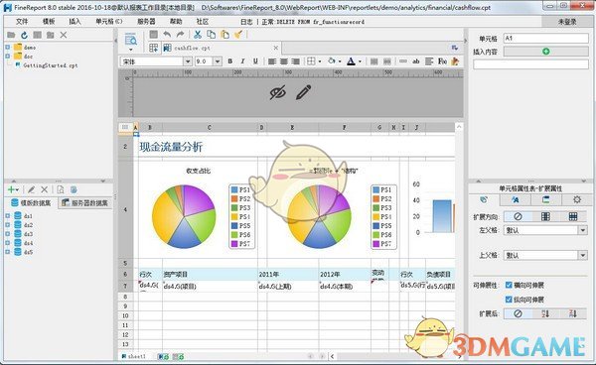
Task: Set expand direction to vertical
Action: [545, 216]
